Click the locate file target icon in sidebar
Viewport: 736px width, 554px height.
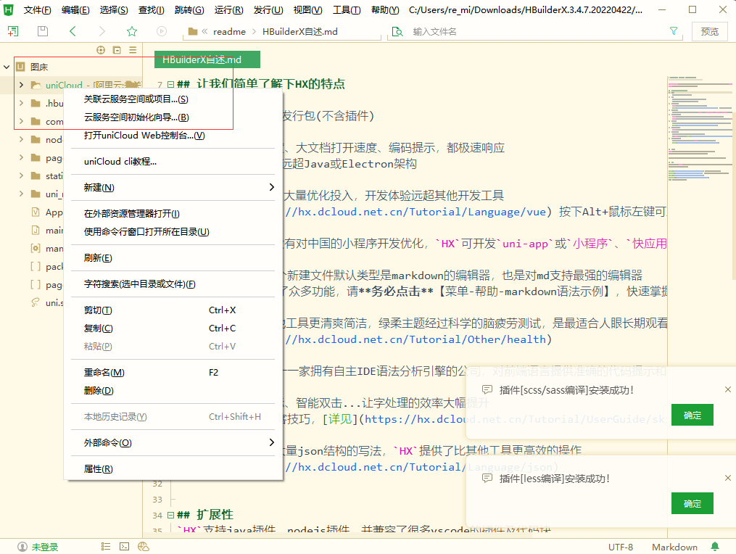pyautogui.click(x=101, y=49)
